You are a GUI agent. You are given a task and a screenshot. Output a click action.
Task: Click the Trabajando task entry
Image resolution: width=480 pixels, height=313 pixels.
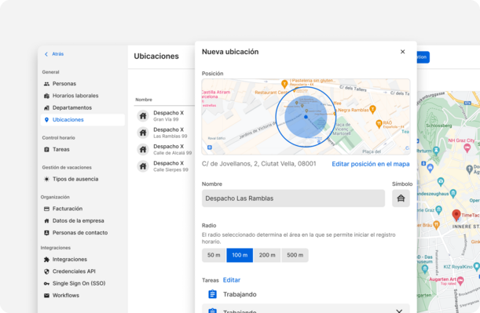240,294
